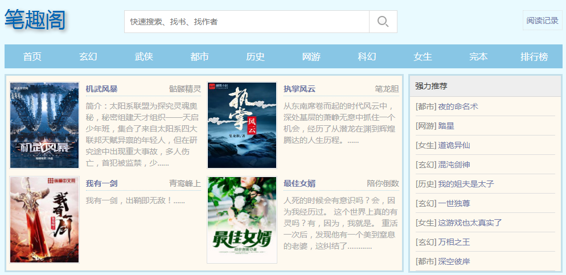This screenshot has width=566, height=275.
Task: Open the 完本 completed books page
Action: tap(479, 57)
